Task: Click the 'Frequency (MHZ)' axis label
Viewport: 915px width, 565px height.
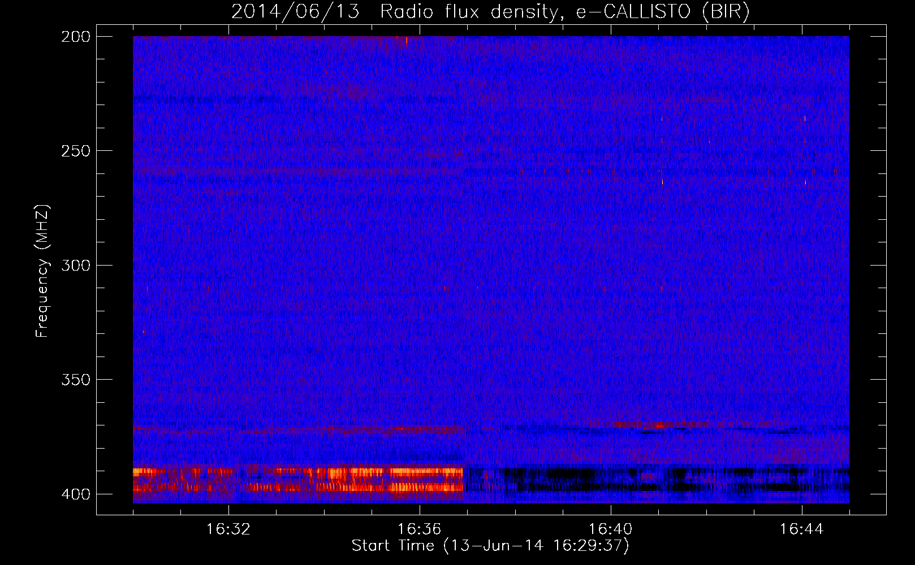Action: pos(42,271)
